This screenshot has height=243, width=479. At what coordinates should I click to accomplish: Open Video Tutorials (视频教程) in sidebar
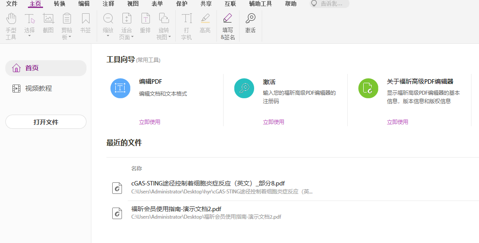32,89
